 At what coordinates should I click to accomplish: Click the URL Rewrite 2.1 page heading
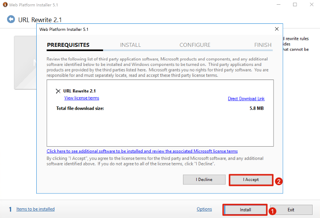click(x=40, y=20)
